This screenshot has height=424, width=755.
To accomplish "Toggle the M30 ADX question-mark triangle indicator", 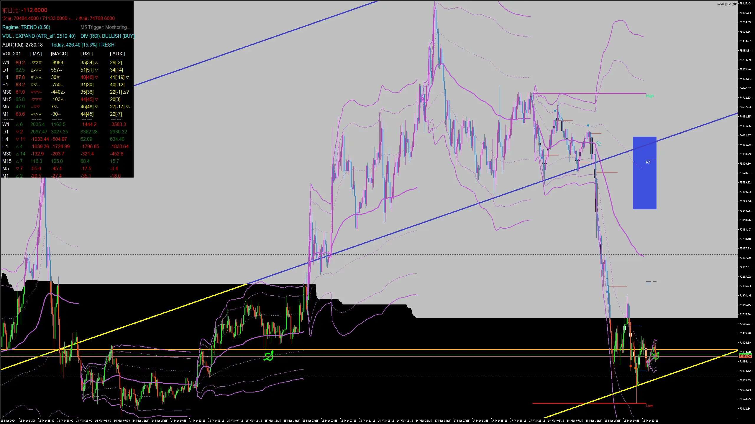I will pos(126,92).
